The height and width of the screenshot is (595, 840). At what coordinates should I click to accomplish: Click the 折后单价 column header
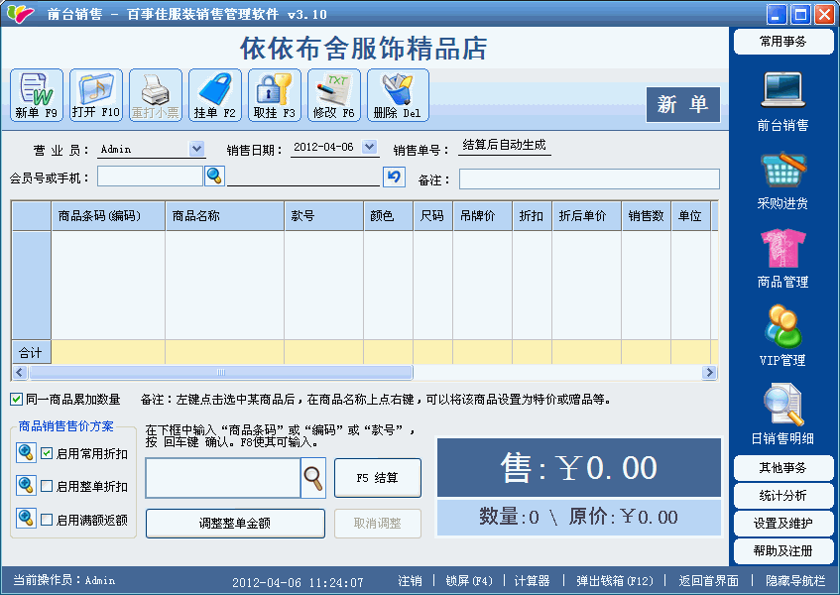click(587, 216)
